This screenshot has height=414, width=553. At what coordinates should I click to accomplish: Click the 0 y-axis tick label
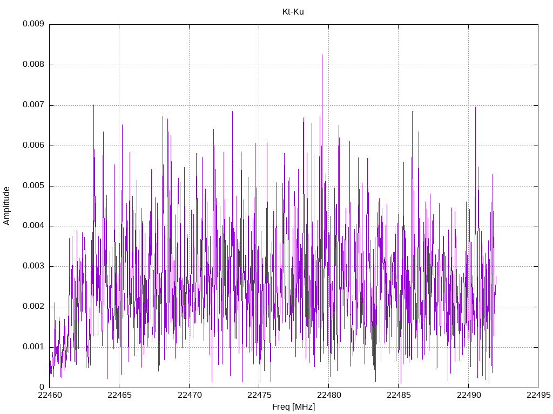tap(42, 387)
